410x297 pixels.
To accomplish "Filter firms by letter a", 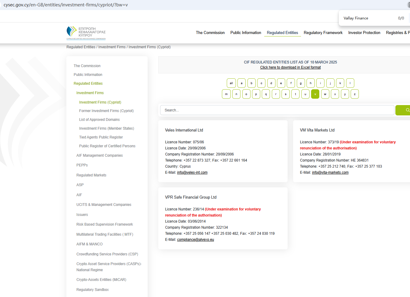I will click(x=241, y=83).
